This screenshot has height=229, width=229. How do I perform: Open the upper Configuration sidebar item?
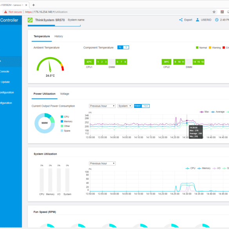coord(7,92)
